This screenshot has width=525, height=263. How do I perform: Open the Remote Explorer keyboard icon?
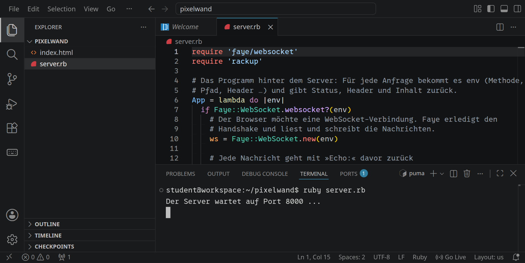(12, 152)
